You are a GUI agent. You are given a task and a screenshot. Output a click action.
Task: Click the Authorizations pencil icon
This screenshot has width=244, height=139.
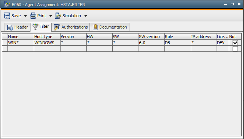57,27
